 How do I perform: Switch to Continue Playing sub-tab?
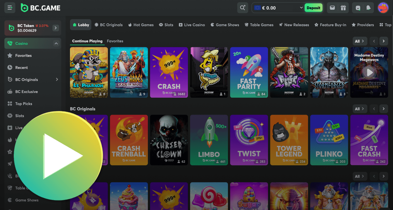87,41
